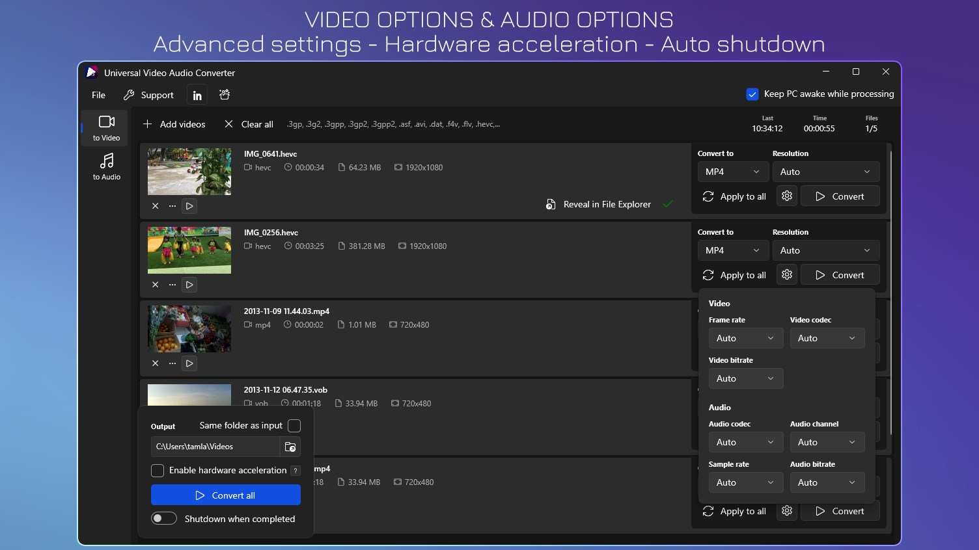Click the output folder path field
This screenshot has width=979, height=550.
coord(215,447)
